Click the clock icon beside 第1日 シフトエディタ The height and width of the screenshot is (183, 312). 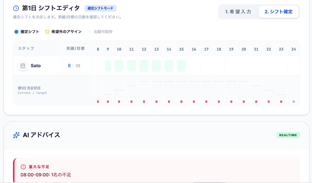[x=16, y=8]
